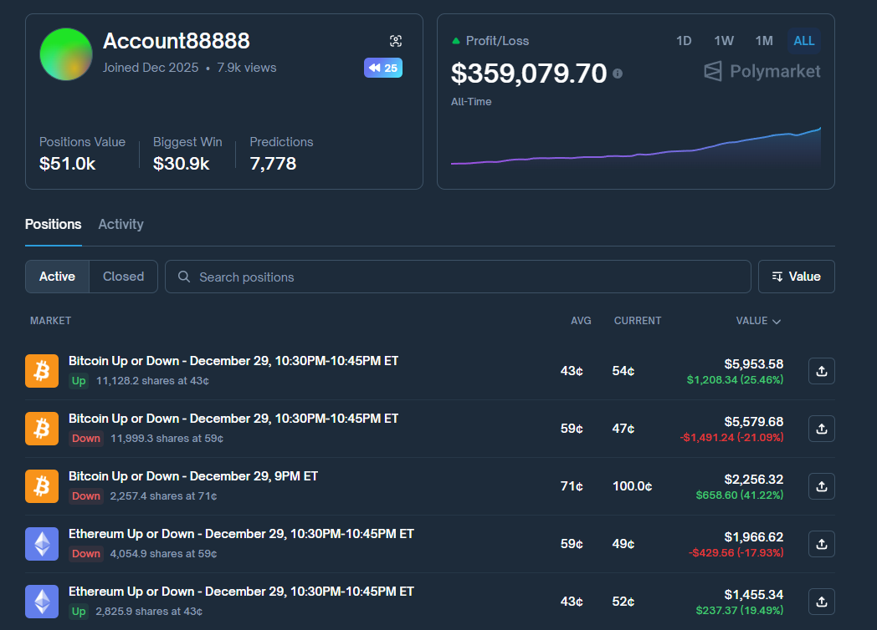877x630 pixels.
Task: Click the profile avatar
Action: [x=65, y=54]
